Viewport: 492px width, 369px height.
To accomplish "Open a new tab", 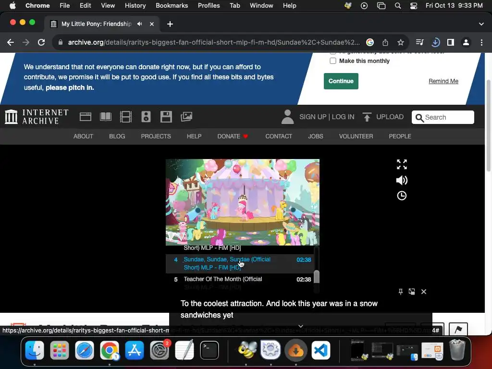I will 170,24.
